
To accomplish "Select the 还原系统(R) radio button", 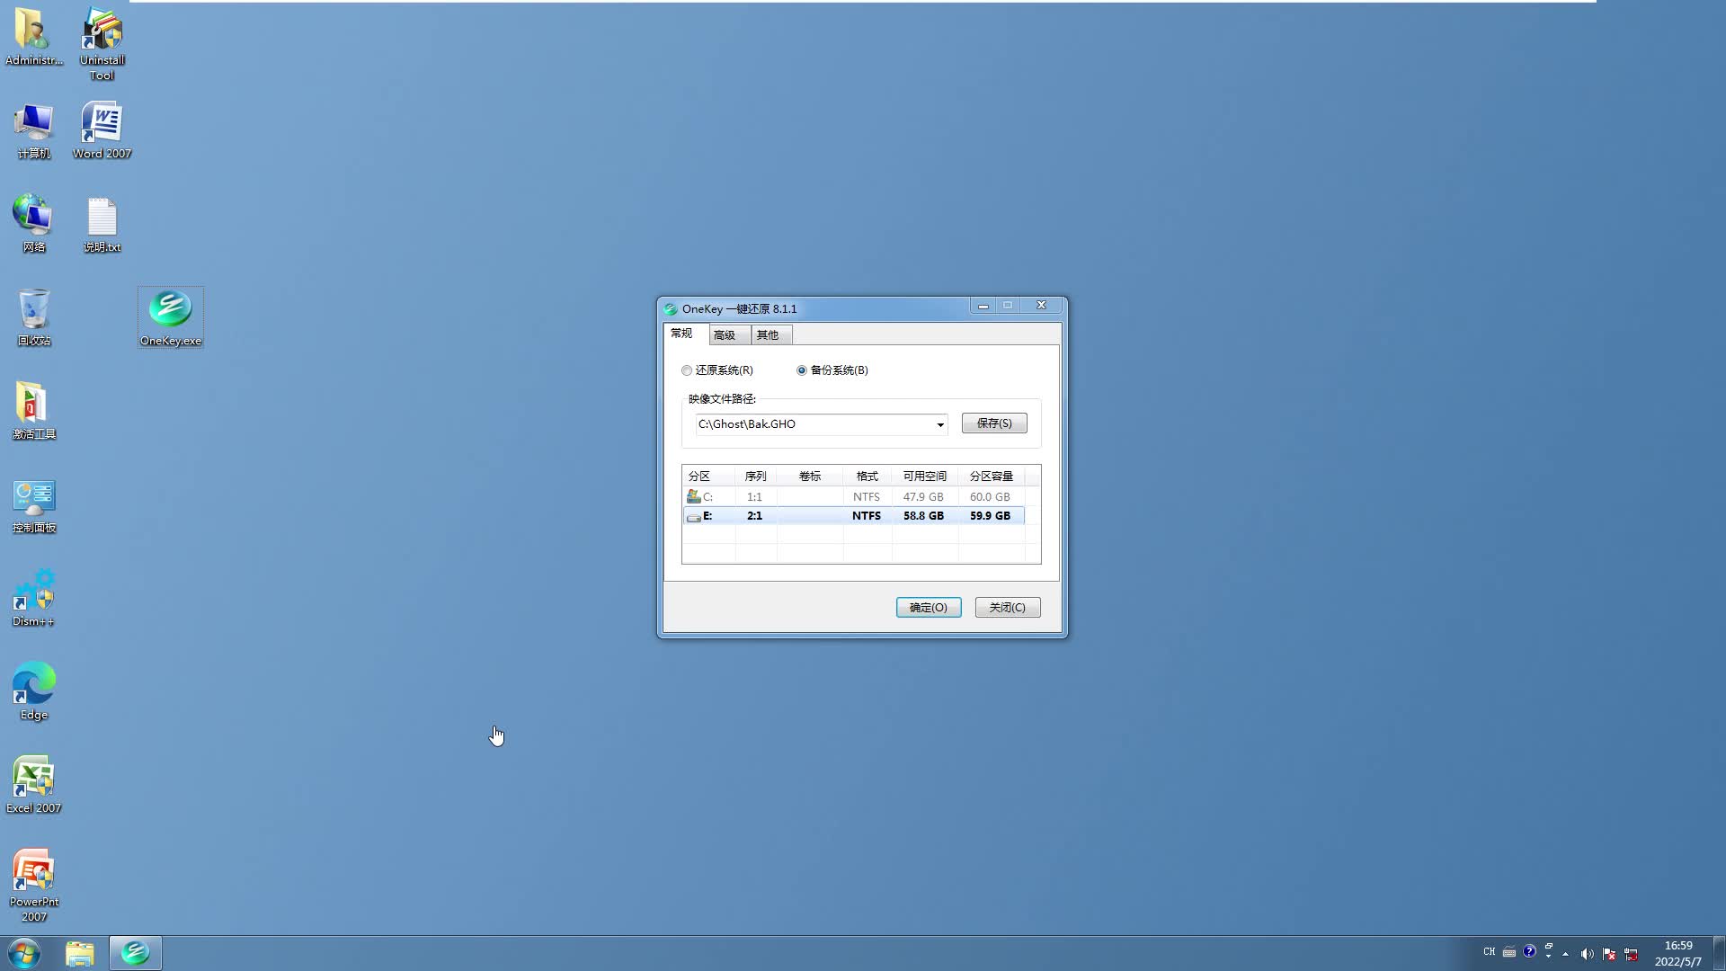I will pos(687,370).
